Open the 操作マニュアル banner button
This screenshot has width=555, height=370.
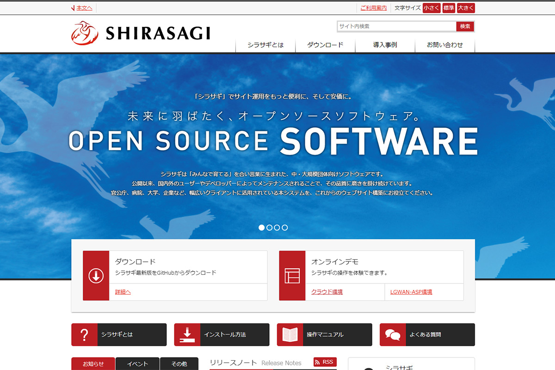click(325, 335)
